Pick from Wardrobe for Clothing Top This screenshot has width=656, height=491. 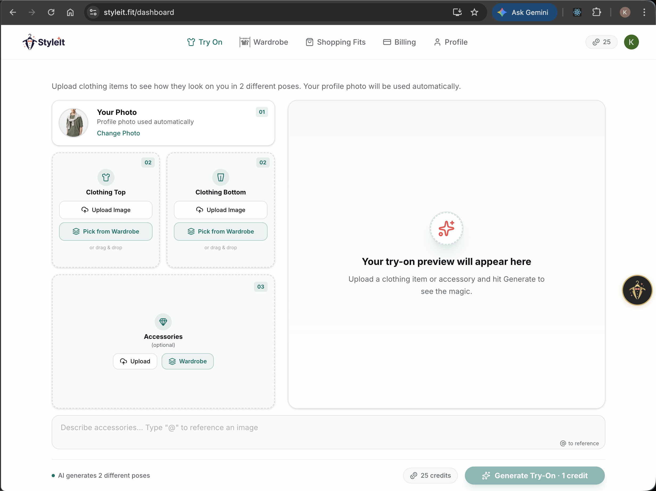pyautogui.click(x=106, y=231)
